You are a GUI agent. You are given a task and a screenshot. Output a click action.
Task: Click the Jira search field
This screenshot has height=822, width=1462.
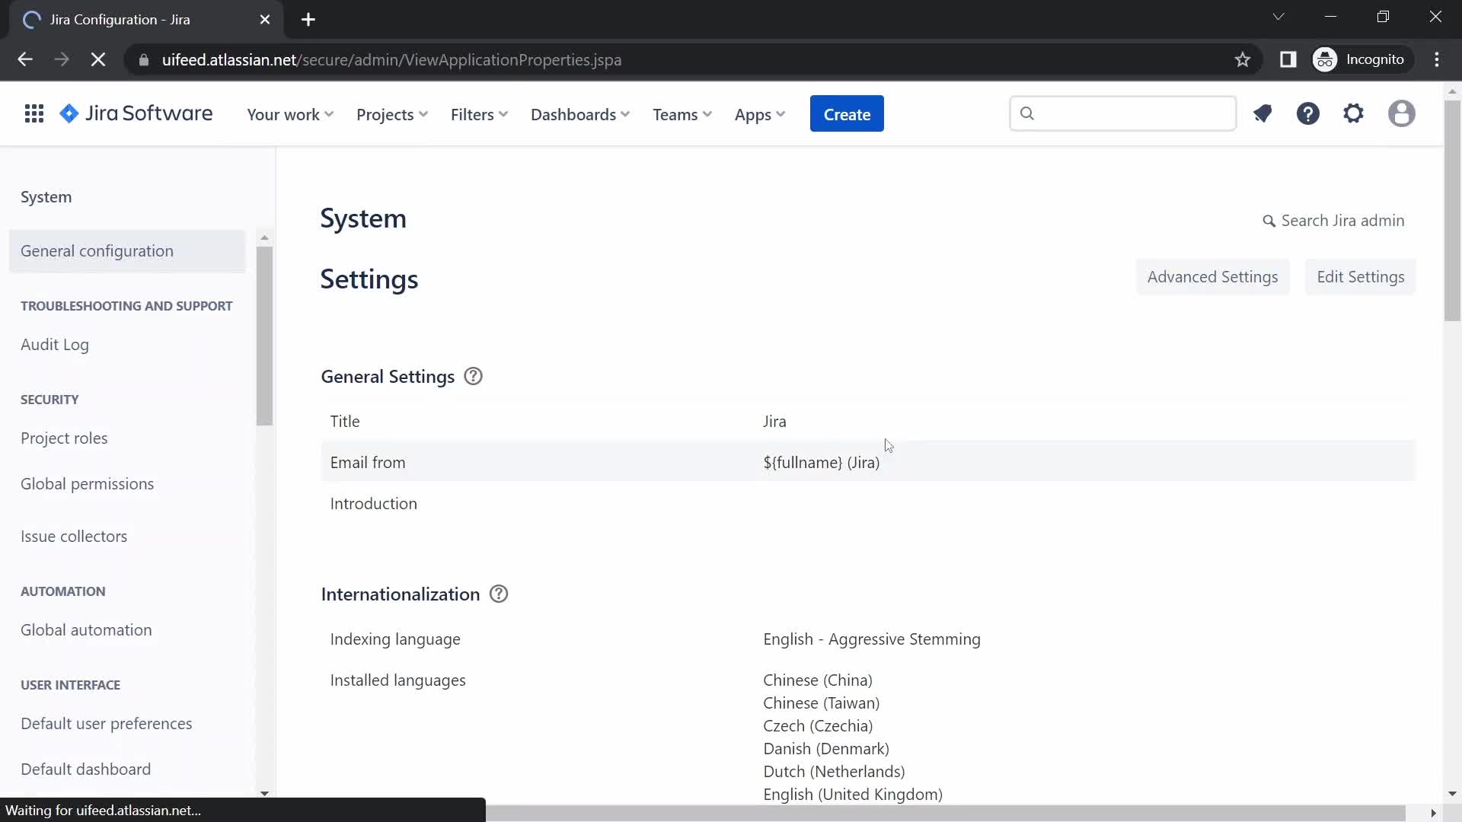coord(1123,113)
